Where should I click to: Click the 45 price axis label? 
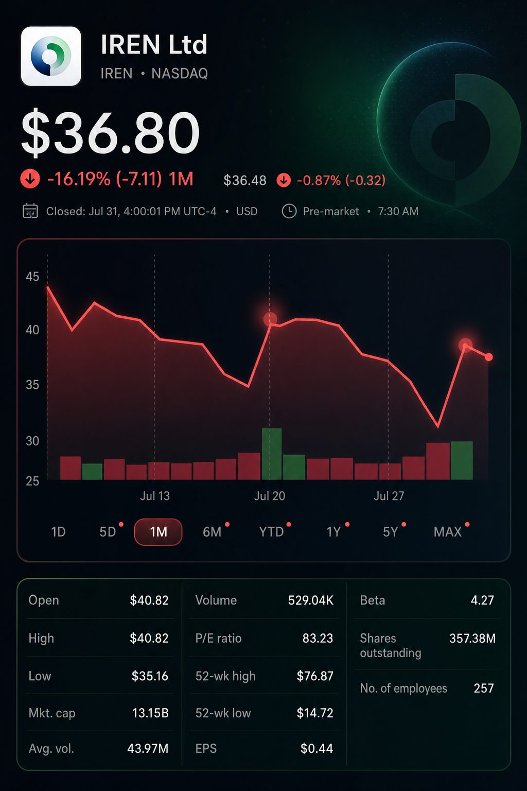click(x=32, y=277)
